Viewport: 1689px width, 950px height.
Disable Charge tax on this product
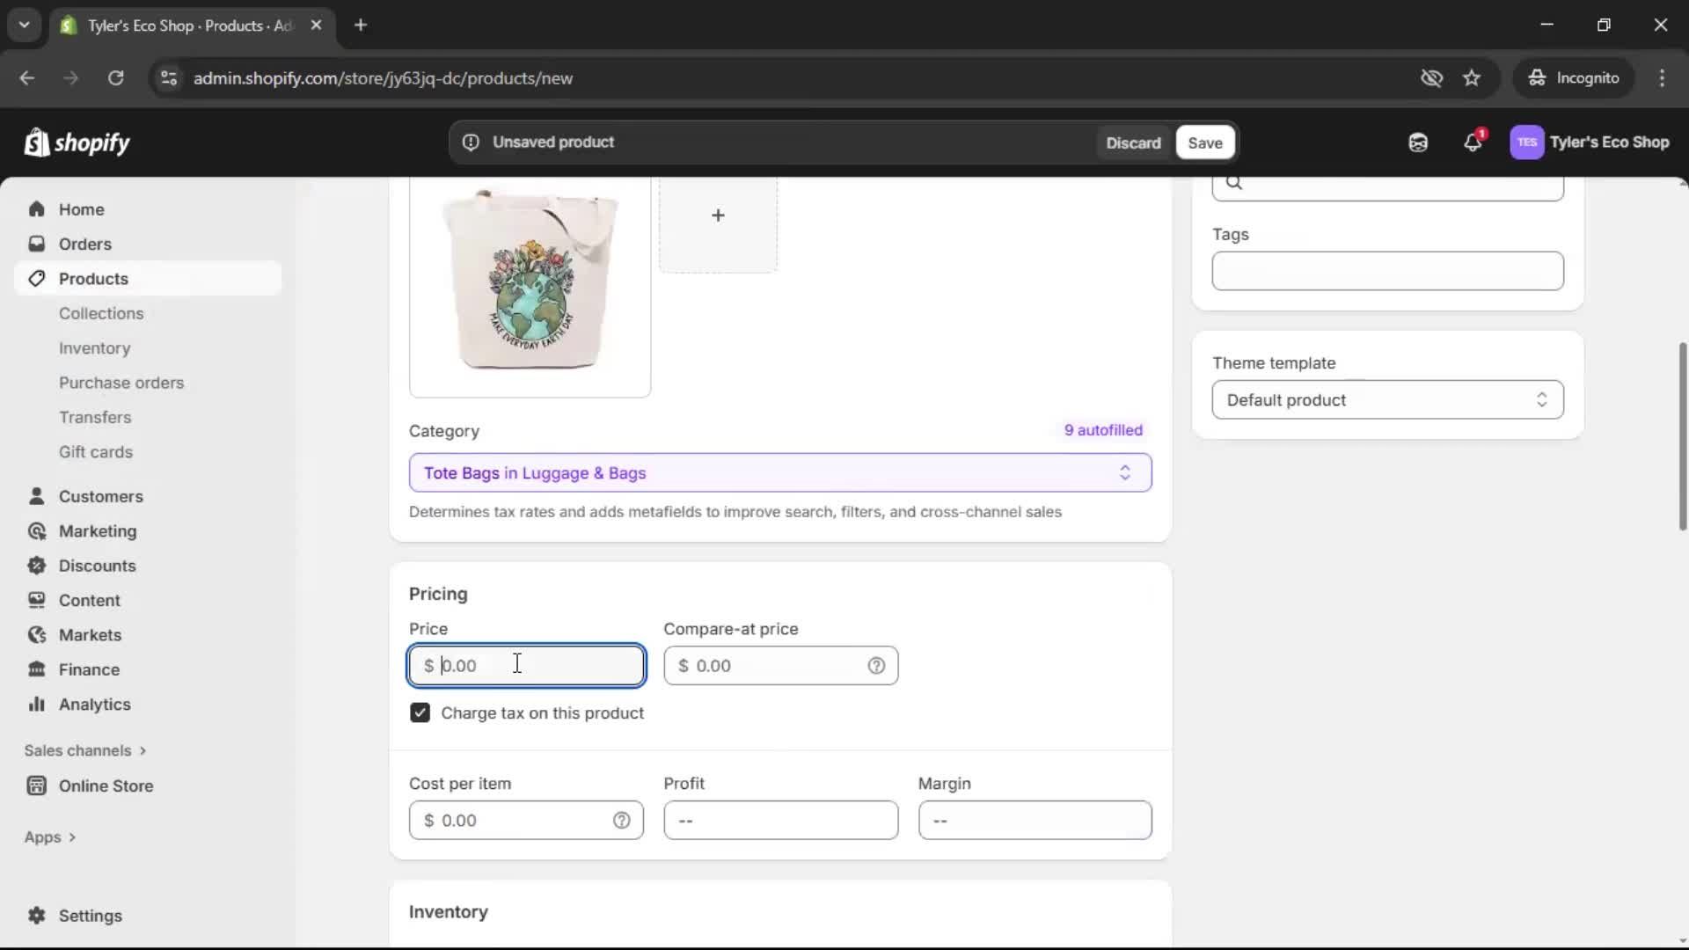tap(420, 712)
